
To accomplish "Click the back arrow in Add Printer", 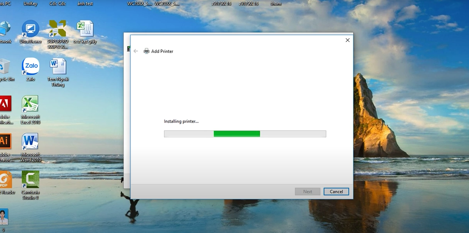I will tap(136, 51).
